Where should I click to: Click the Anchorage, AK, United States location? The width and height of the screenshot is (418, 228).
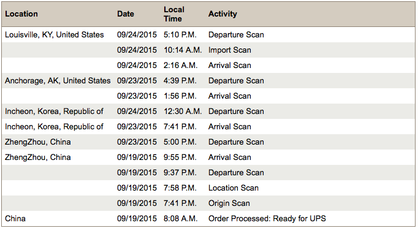tap(58, 80)
